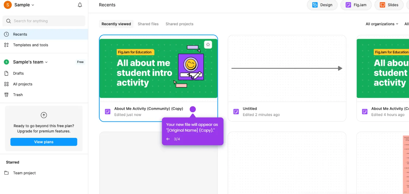Star the About Me Activity (Copy) file
The width and height of the screenshot is (409, 194).
pyautogui.click(x=208, y=44)
